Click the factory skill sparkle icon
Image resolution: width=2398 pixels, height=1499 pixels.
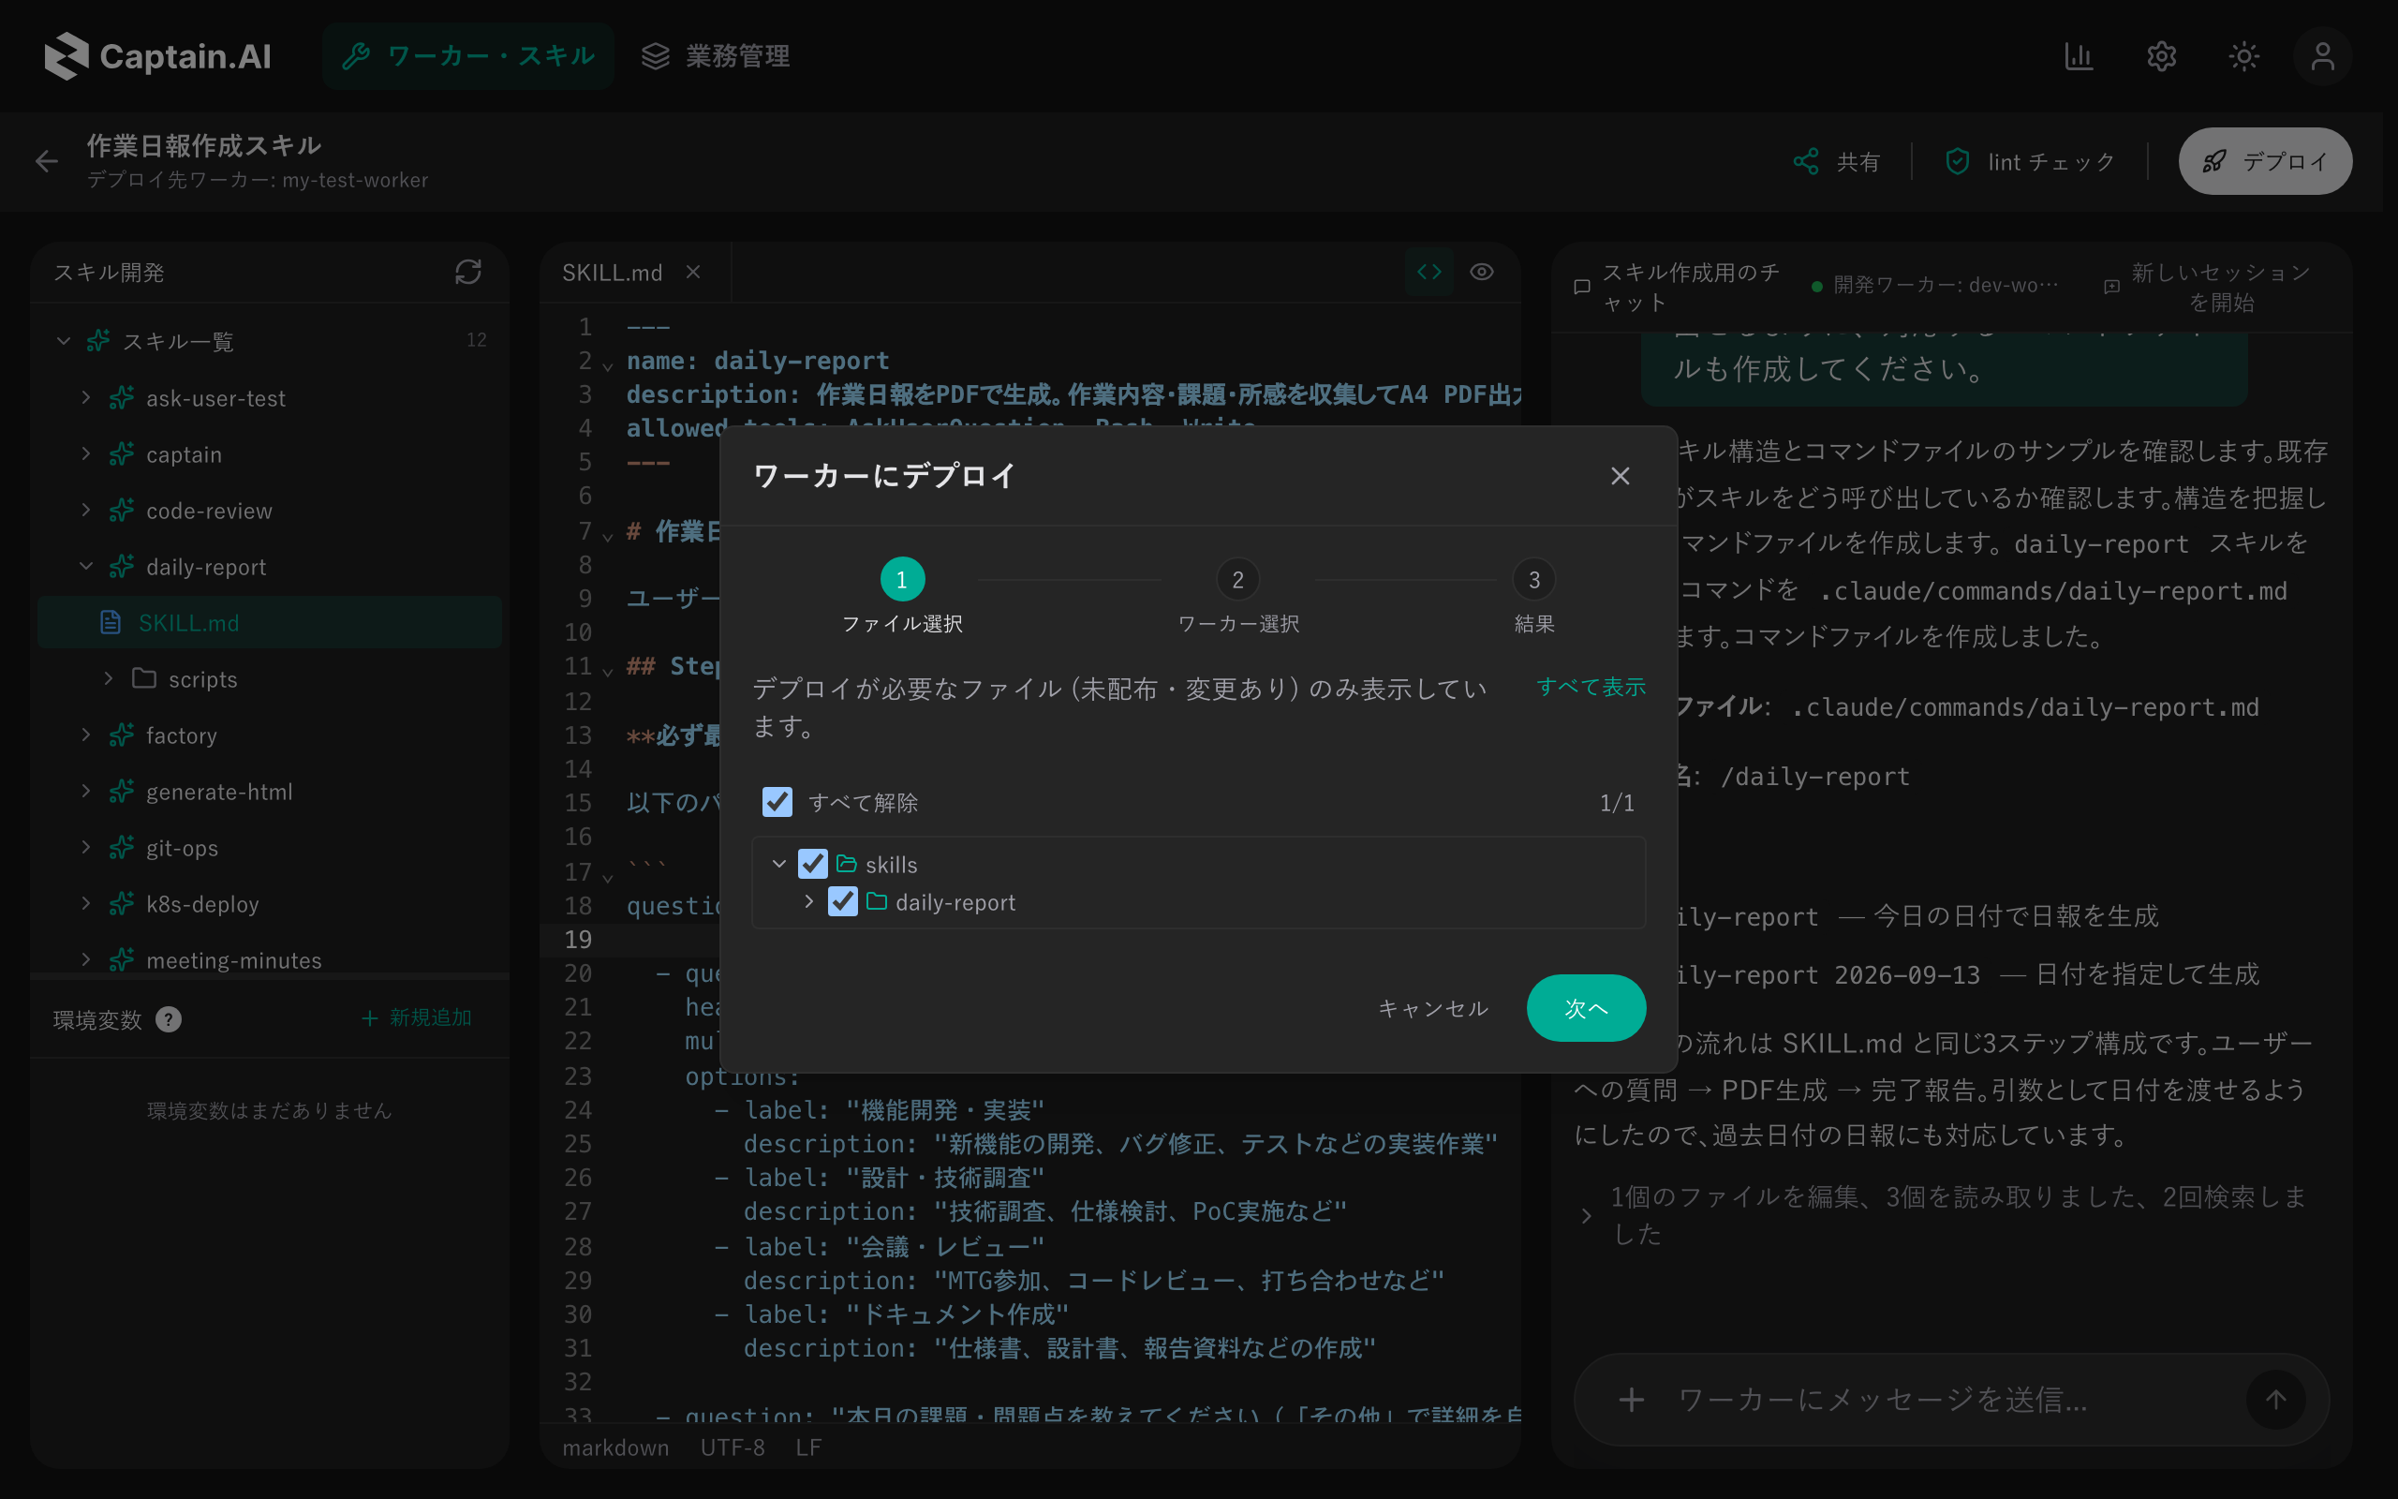122,735
